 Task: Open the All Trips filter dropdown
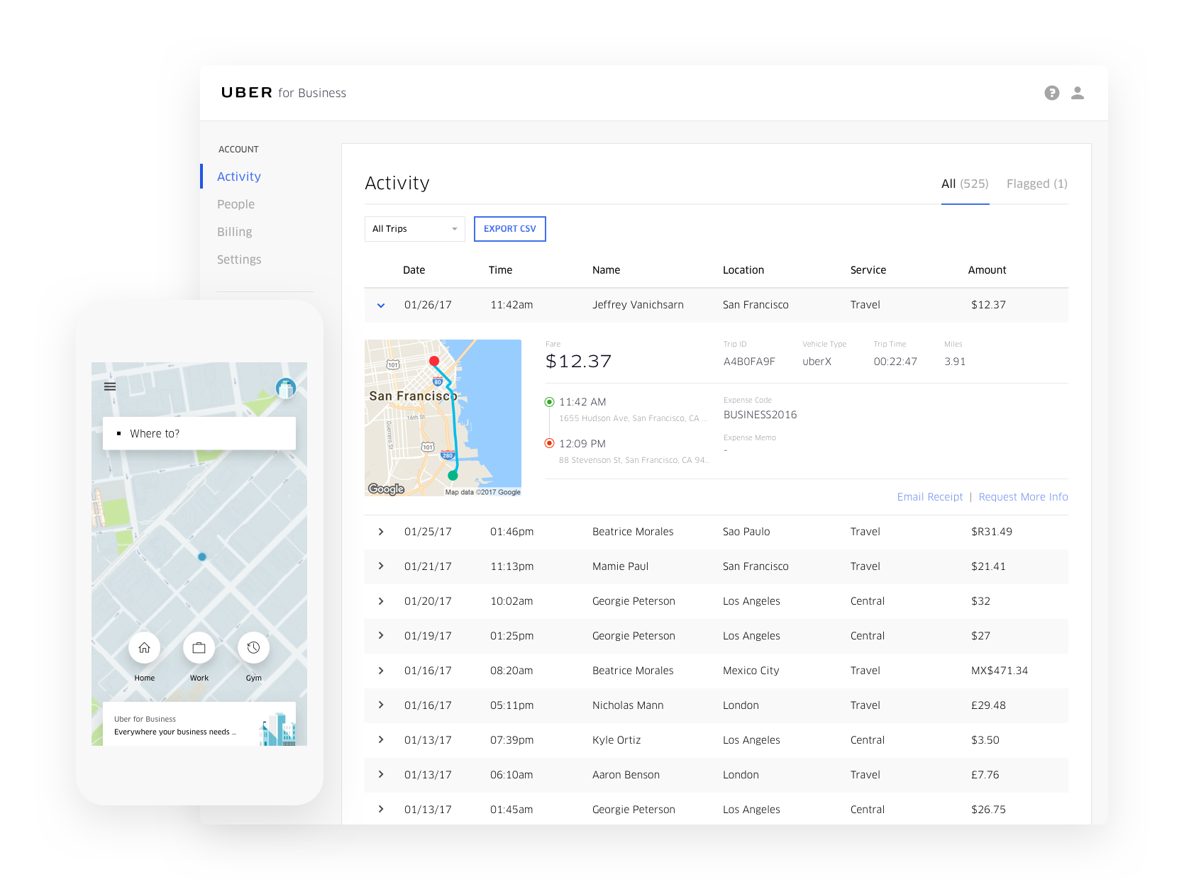click(414, 228)
